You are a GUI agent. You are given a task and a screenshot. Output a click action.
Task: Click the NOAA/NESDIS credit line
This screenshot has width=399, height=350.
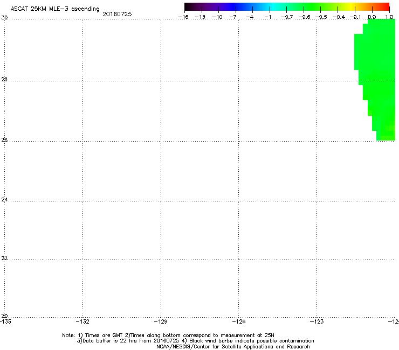click(x=233, y=347)
